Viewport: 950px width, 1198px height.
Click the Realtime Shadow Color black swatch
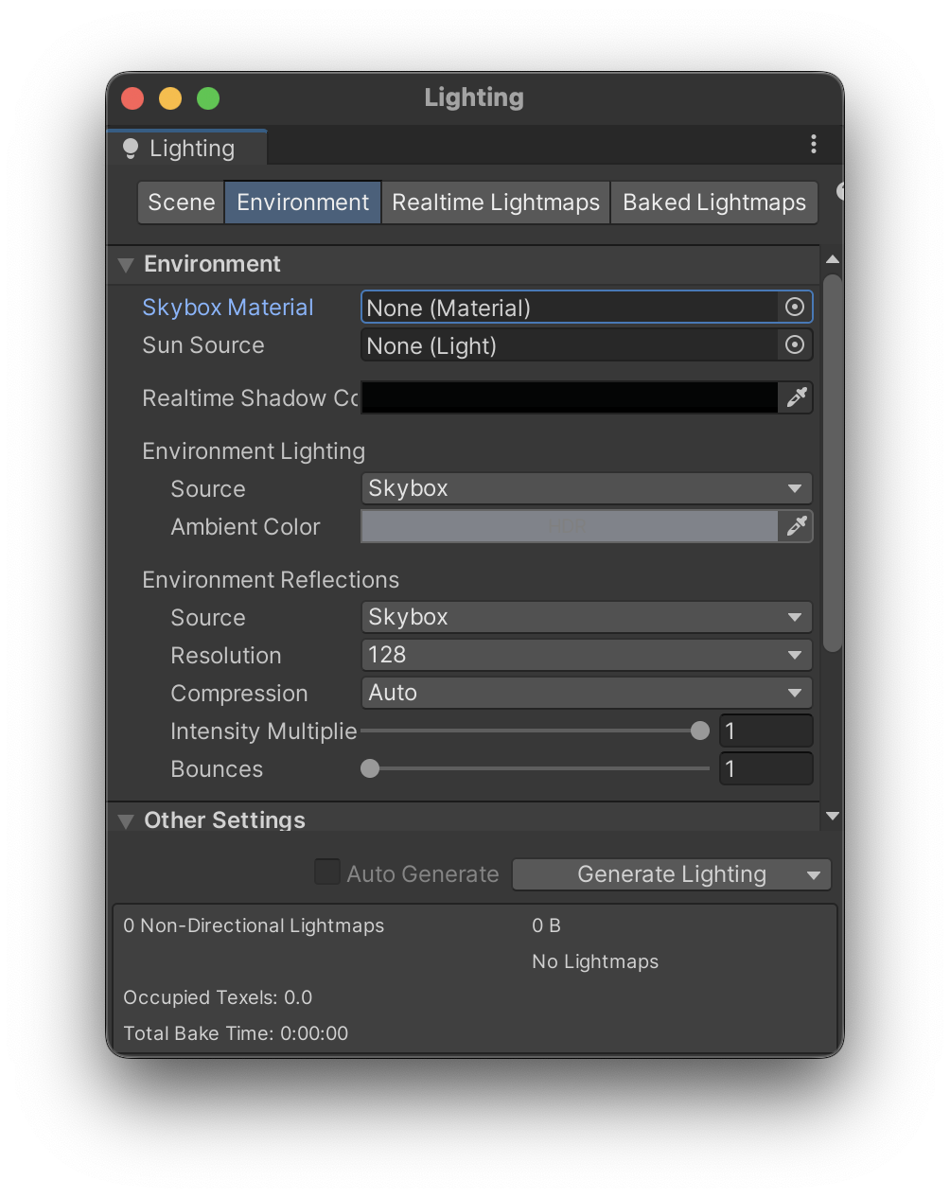click(570, 397)
